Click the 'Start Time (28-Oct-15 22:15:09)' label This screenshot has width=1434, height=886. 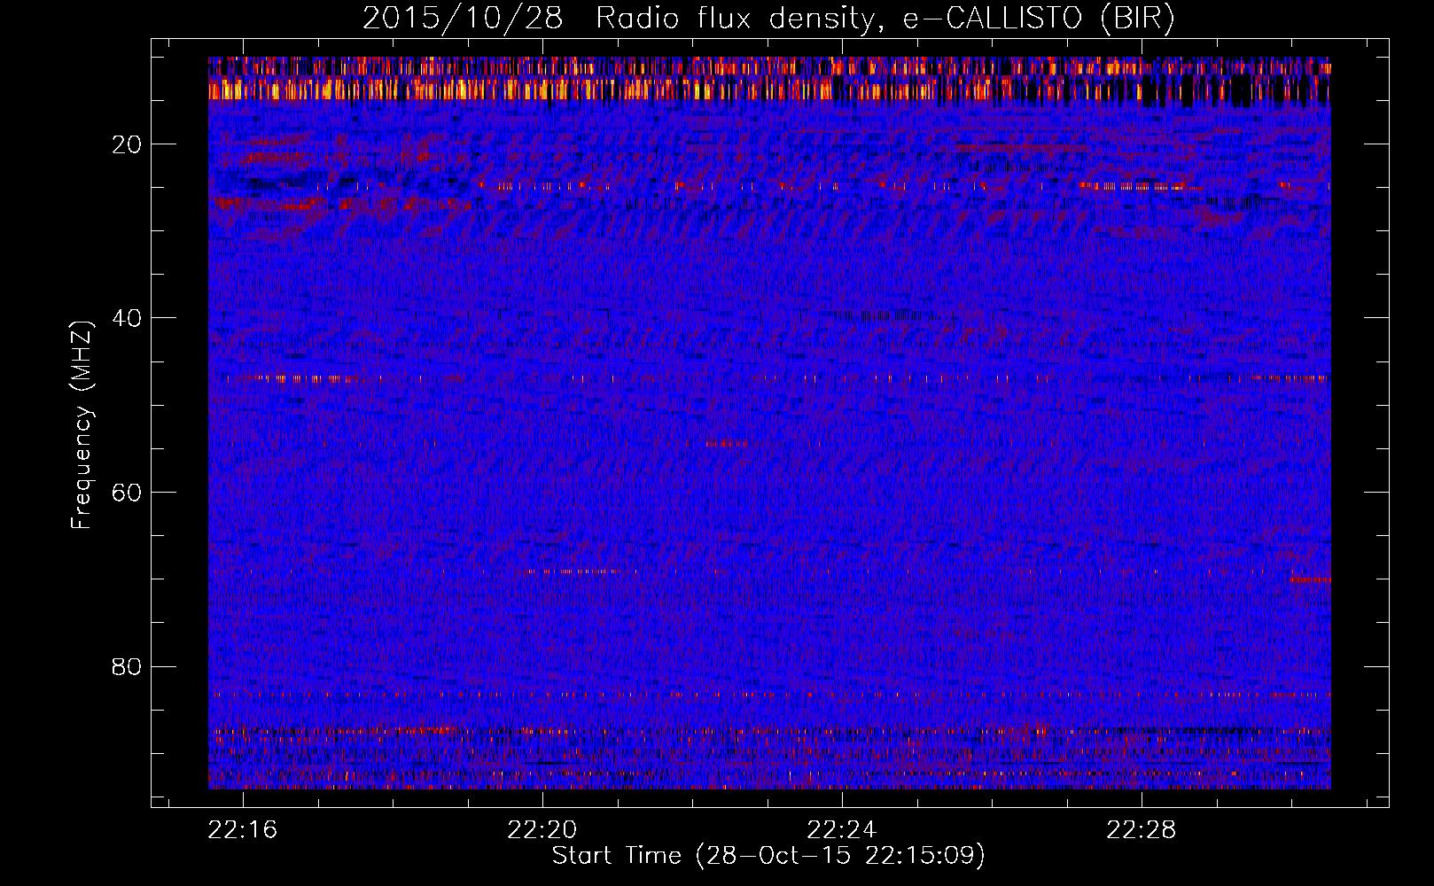point(768,856)
